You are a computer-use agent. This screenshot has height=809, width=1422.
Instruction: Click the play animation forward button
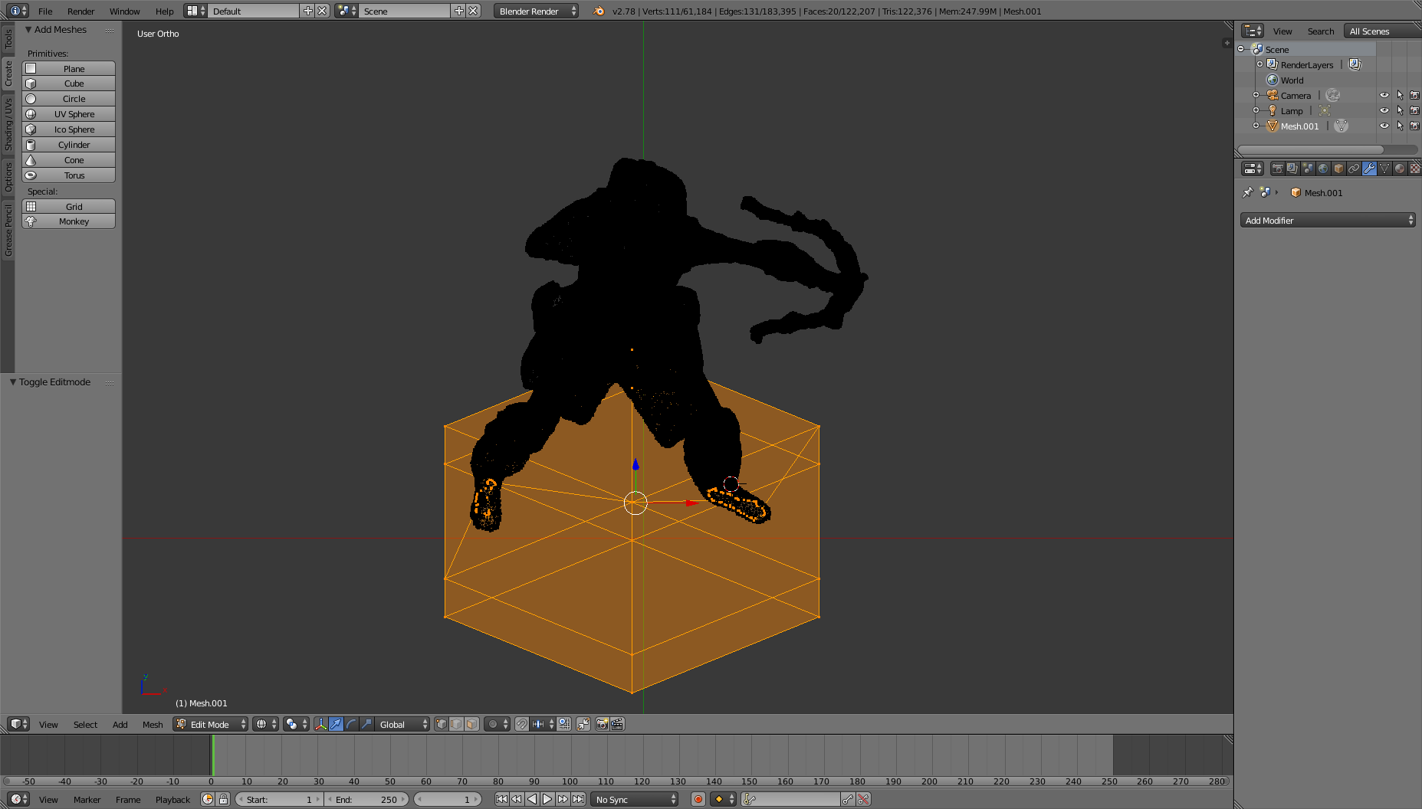pos(547,799)
